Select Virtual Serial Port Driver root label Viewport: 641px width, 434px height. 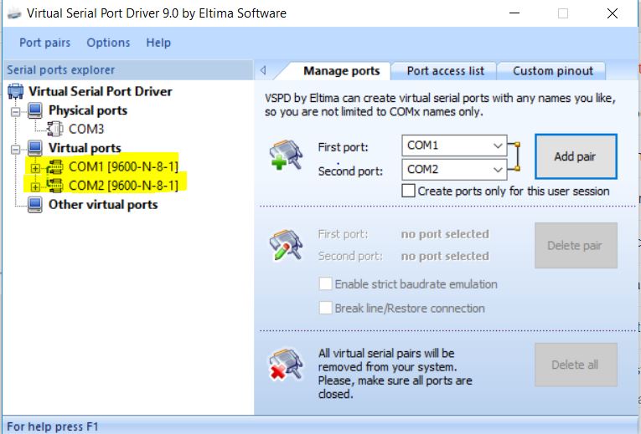tap(101, 91)
